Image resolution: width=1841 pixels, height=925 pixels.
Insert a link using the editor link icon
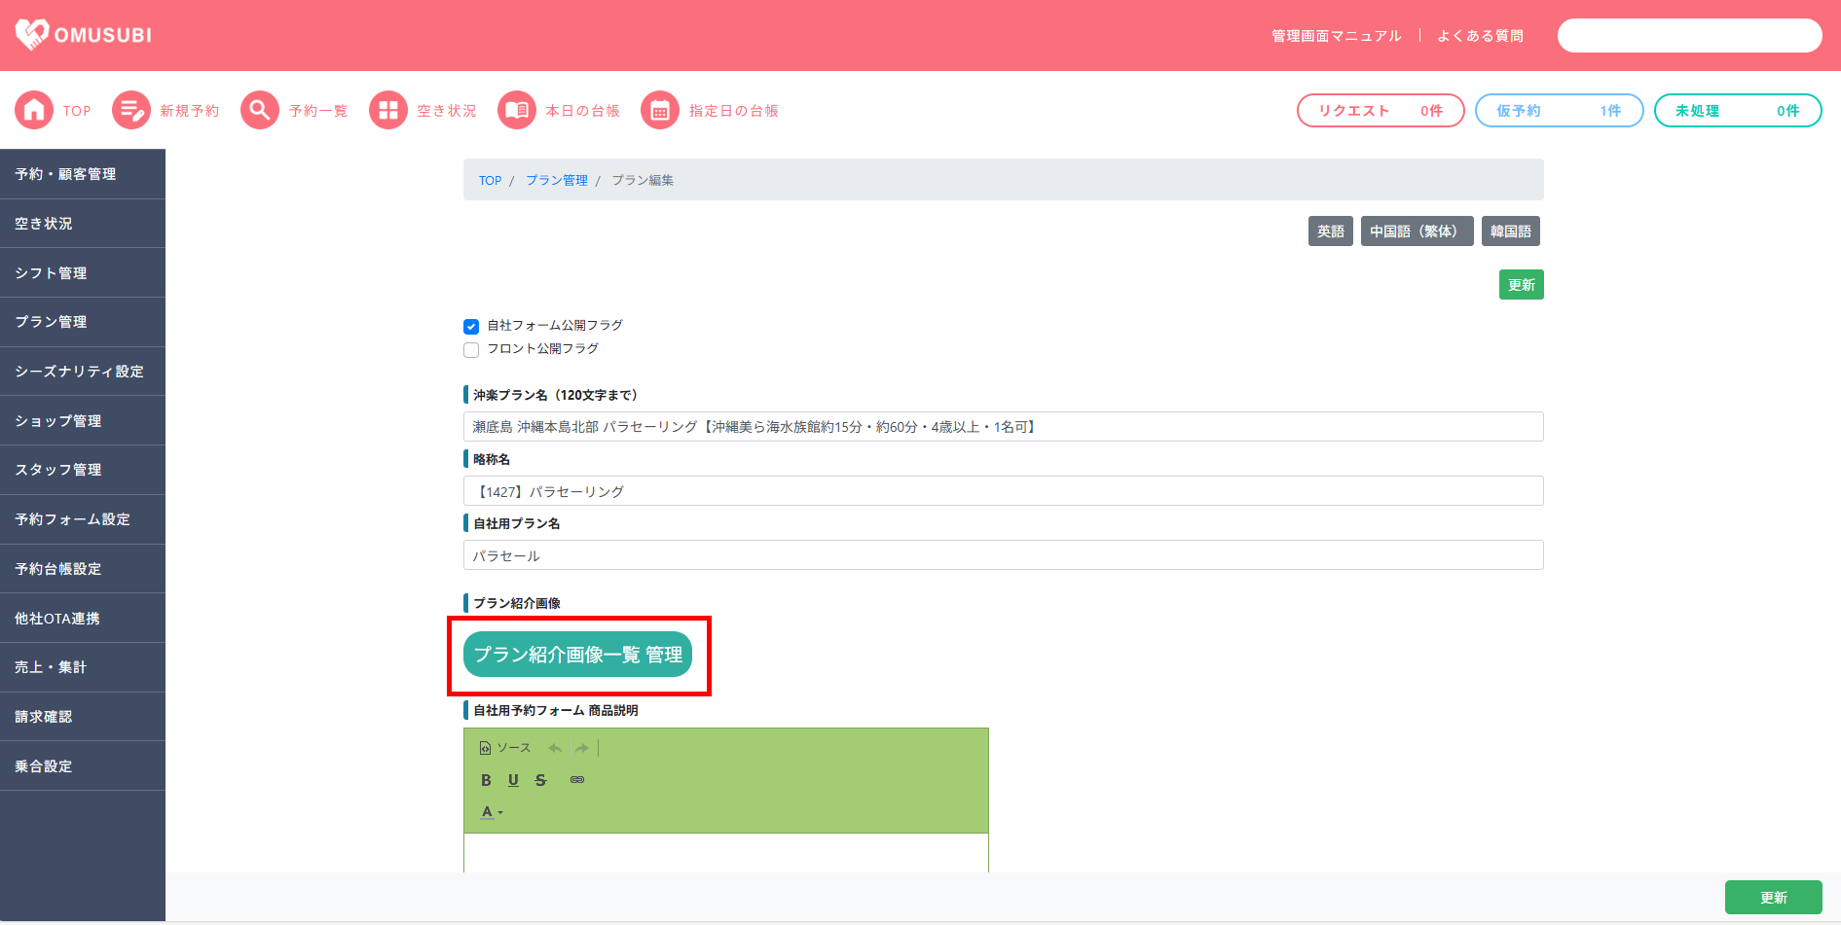pos(577,780)
